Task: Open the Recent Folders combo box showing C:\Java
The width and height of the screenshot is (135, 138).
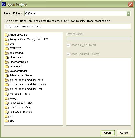Action: (x=78, y=13)
